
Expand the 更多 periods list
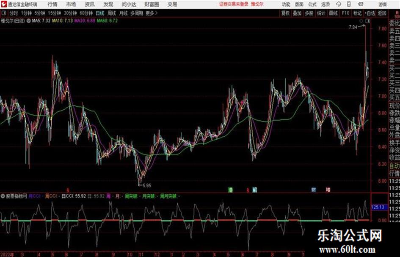(152, 13)
